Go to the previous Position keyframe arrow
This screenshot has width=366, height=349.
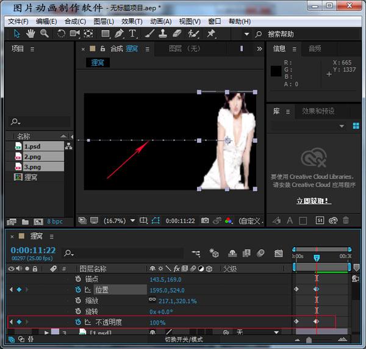click(11, 289)
